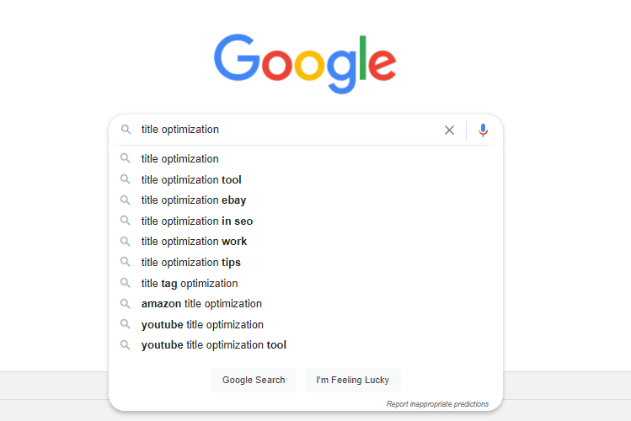Click the Google Search button
631x421 pixels.
point(254,380)
